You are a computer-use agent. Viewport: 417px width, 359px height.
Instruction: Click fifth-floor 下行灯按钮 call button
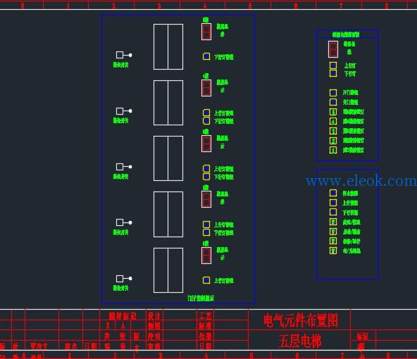coord(206,56)
